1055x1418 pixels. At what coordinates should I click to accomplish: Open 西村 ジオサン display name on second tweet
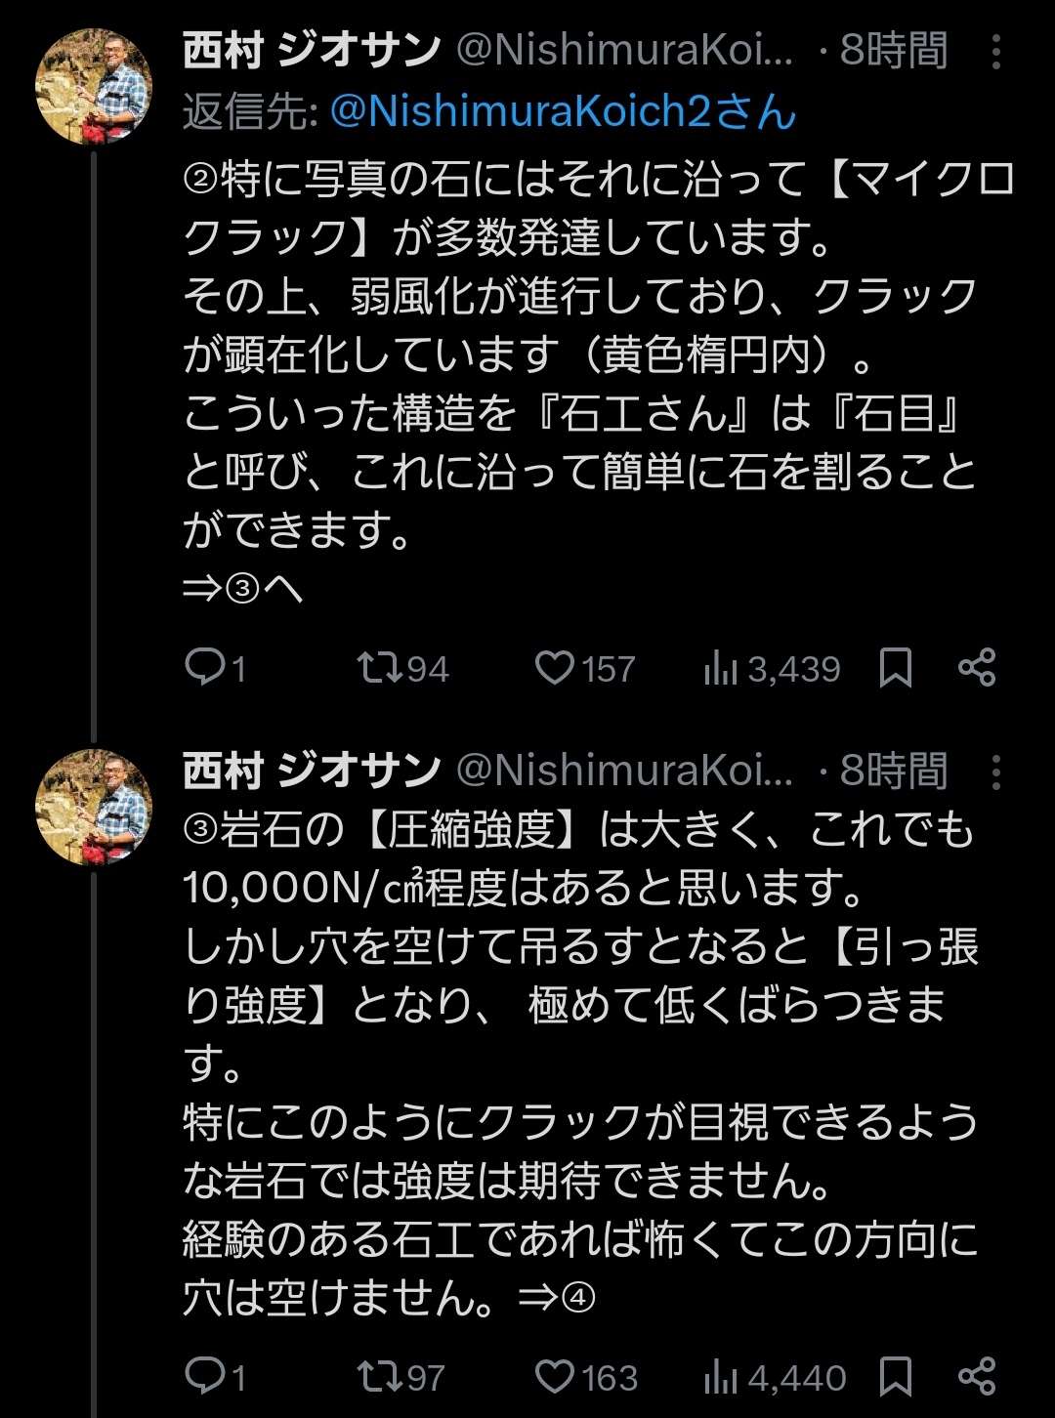[312, 772]
